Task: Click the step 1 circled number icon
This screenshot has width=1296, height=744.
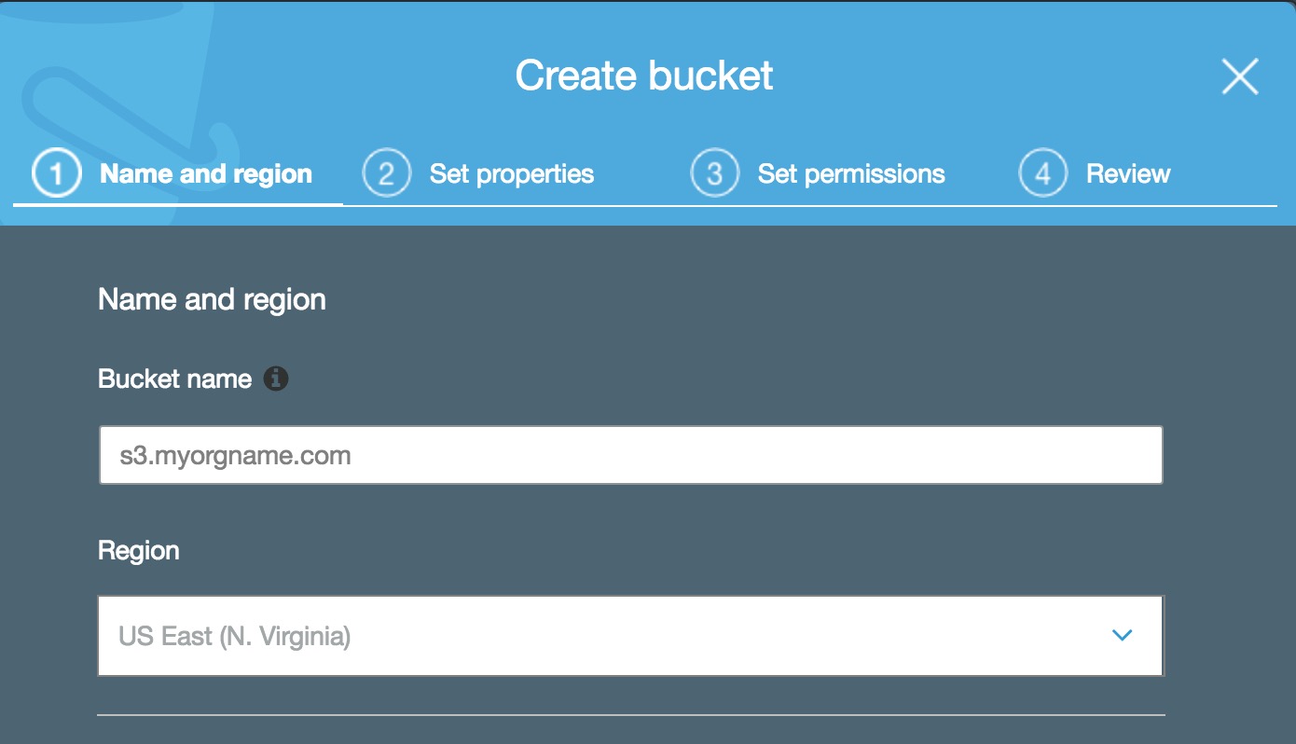Action: (57, 174)
